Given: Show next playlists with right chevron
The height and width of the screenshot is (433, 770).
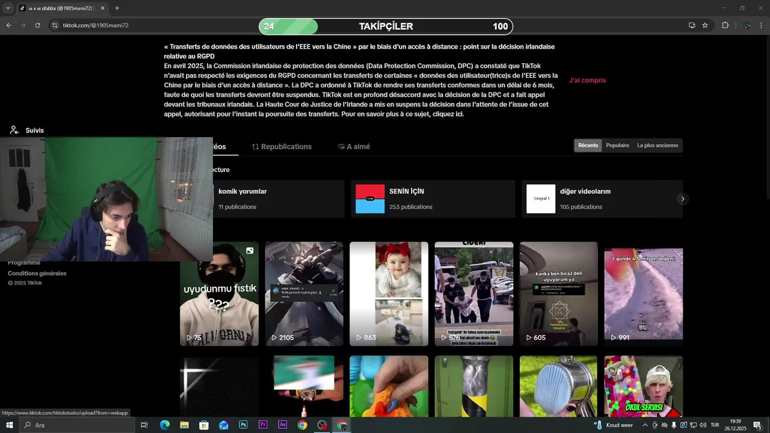Looking at the screenshot, I should (x=682, y=198).
